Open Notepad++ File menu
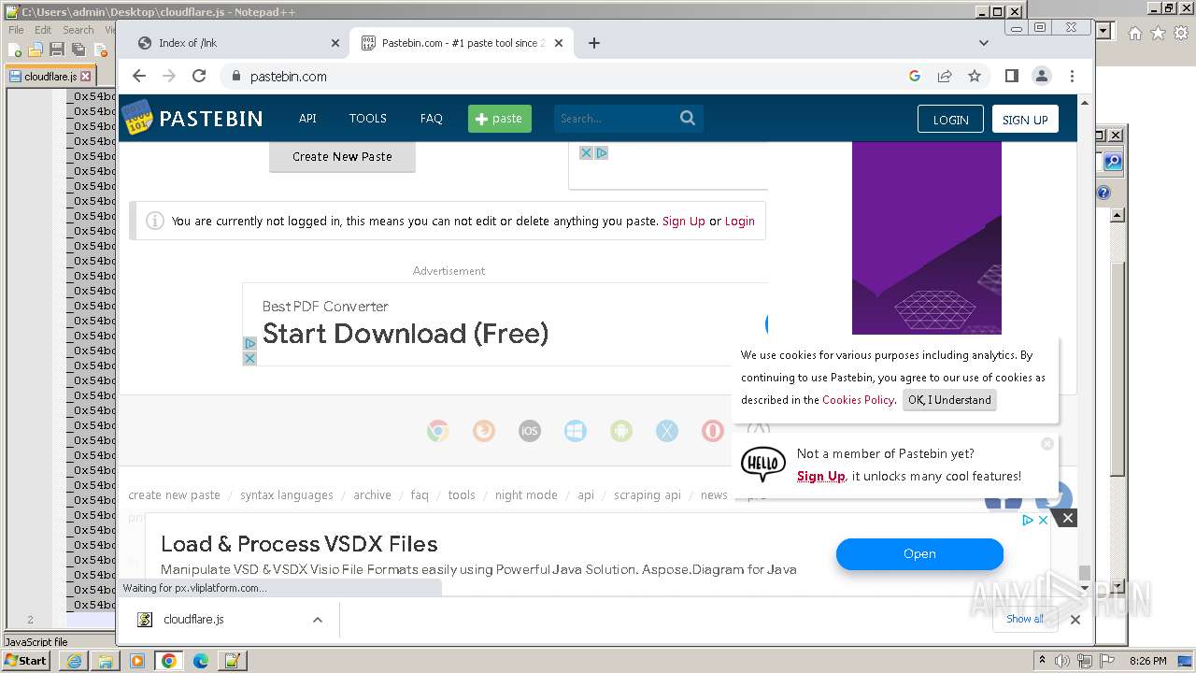Viewport: 1196px width, 673px height. (x=16, y=30)
